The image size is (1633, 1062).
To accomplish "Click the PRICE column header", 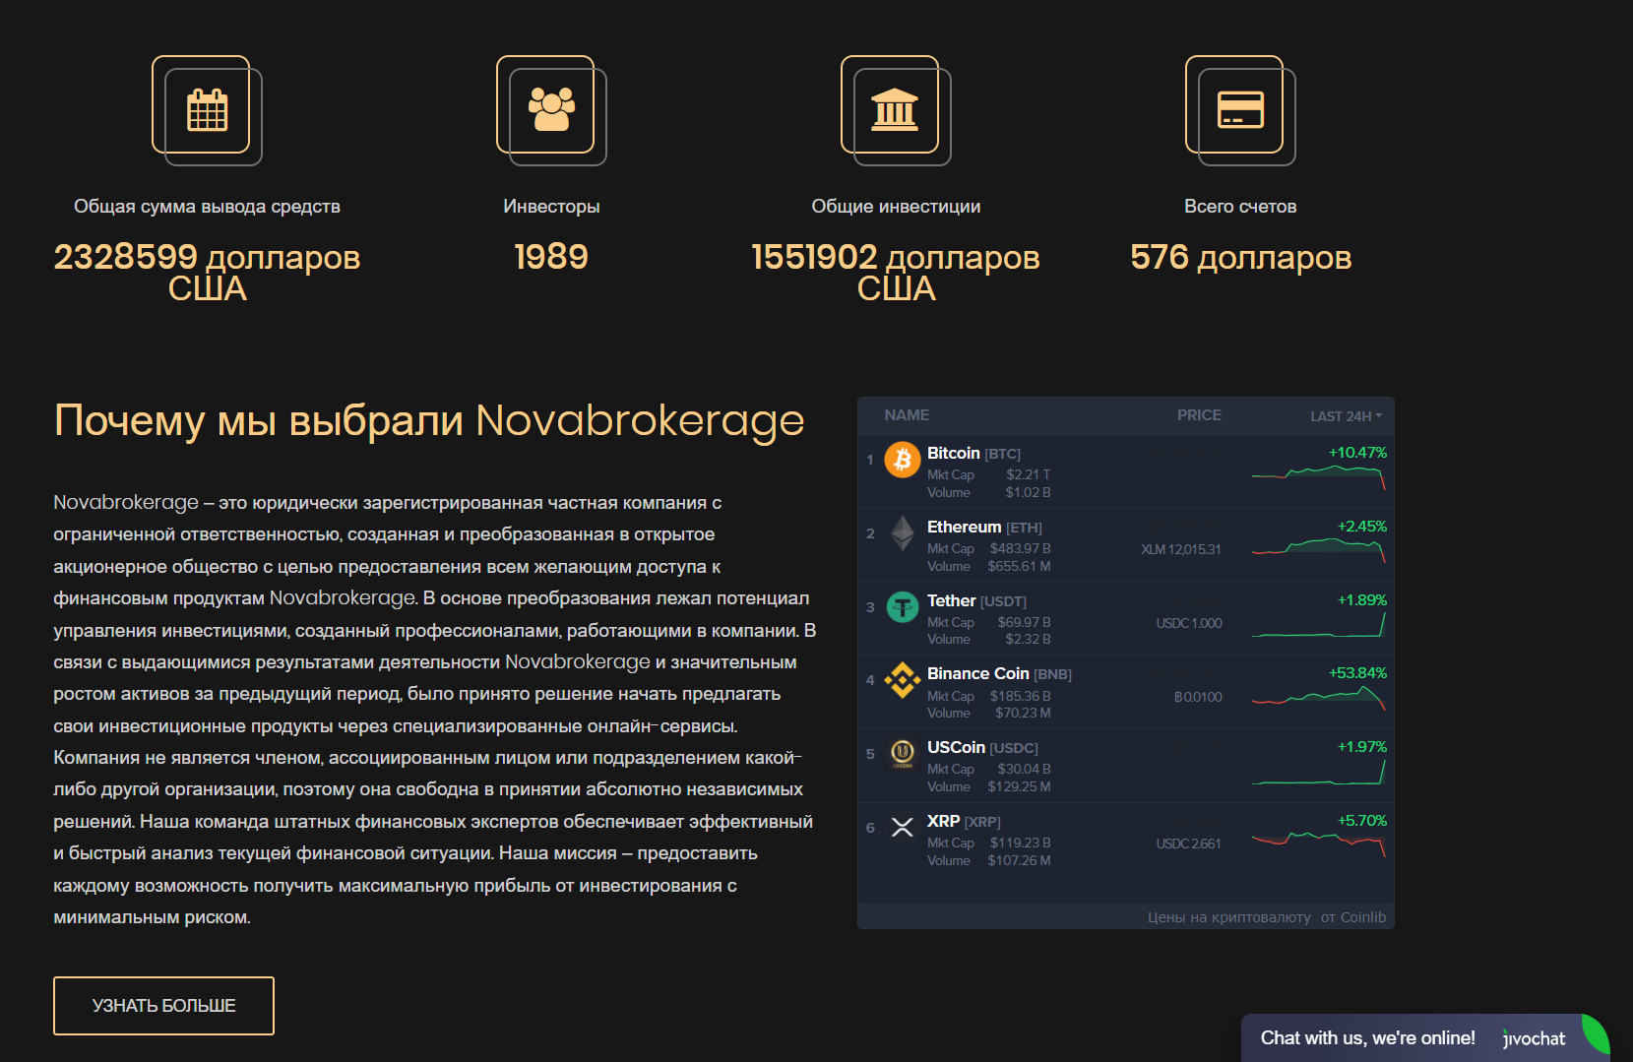I will pos(1199,415).
